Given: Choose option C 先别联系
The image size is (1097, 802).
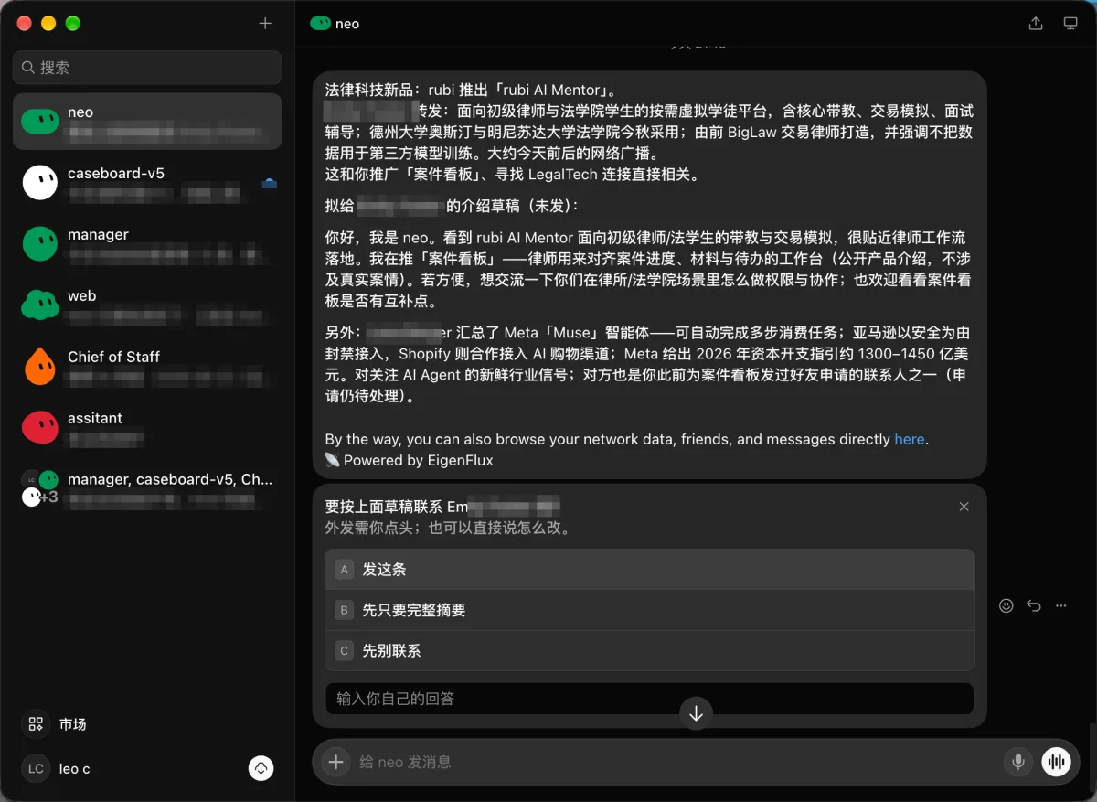Looking at the screenshot, I should coord(649,651).
